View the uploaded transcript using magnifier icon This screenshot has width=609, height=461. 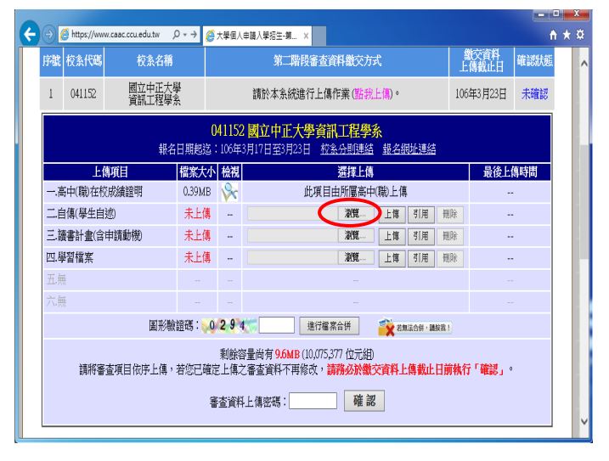tap(229, 192)
